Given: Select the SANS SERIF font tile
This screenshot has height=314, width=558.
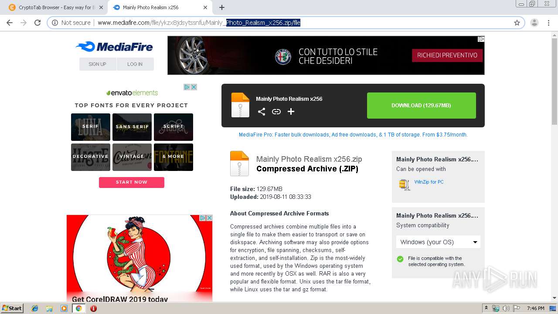Looking at the screenshot, I should coord(132,127).
